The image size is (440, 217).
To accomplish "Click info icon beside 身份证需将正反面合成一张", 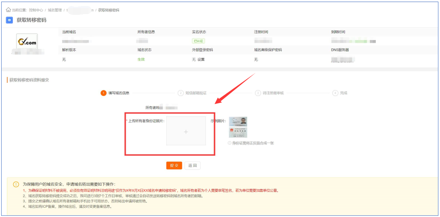I will [229, 143].
